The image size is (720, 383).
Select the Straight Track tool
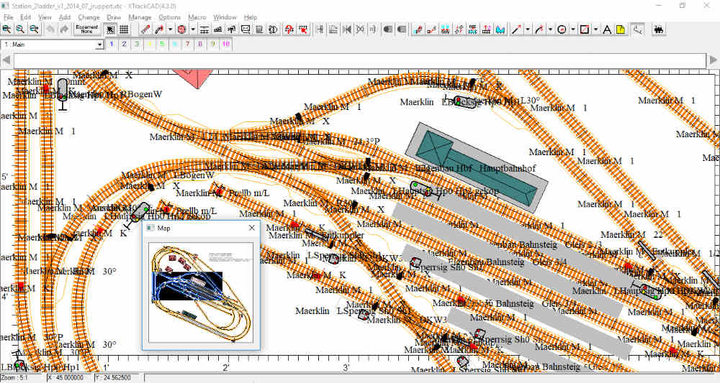[x=145, y=29]
